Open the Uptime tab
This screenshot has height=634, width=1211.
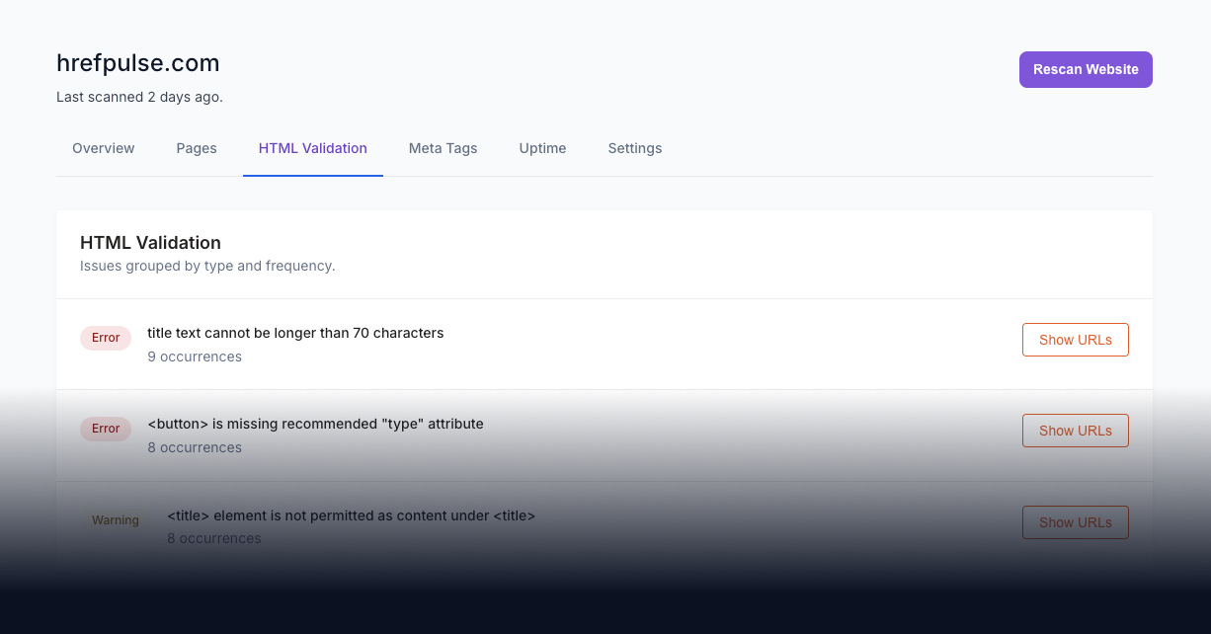pyautogui.click(x=543, y=148)
